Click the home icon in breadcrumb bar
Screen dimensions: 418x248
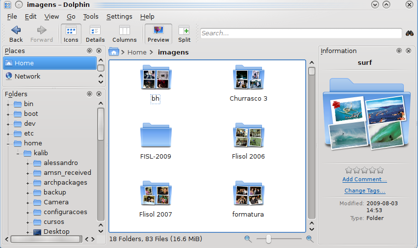point(114,52)
